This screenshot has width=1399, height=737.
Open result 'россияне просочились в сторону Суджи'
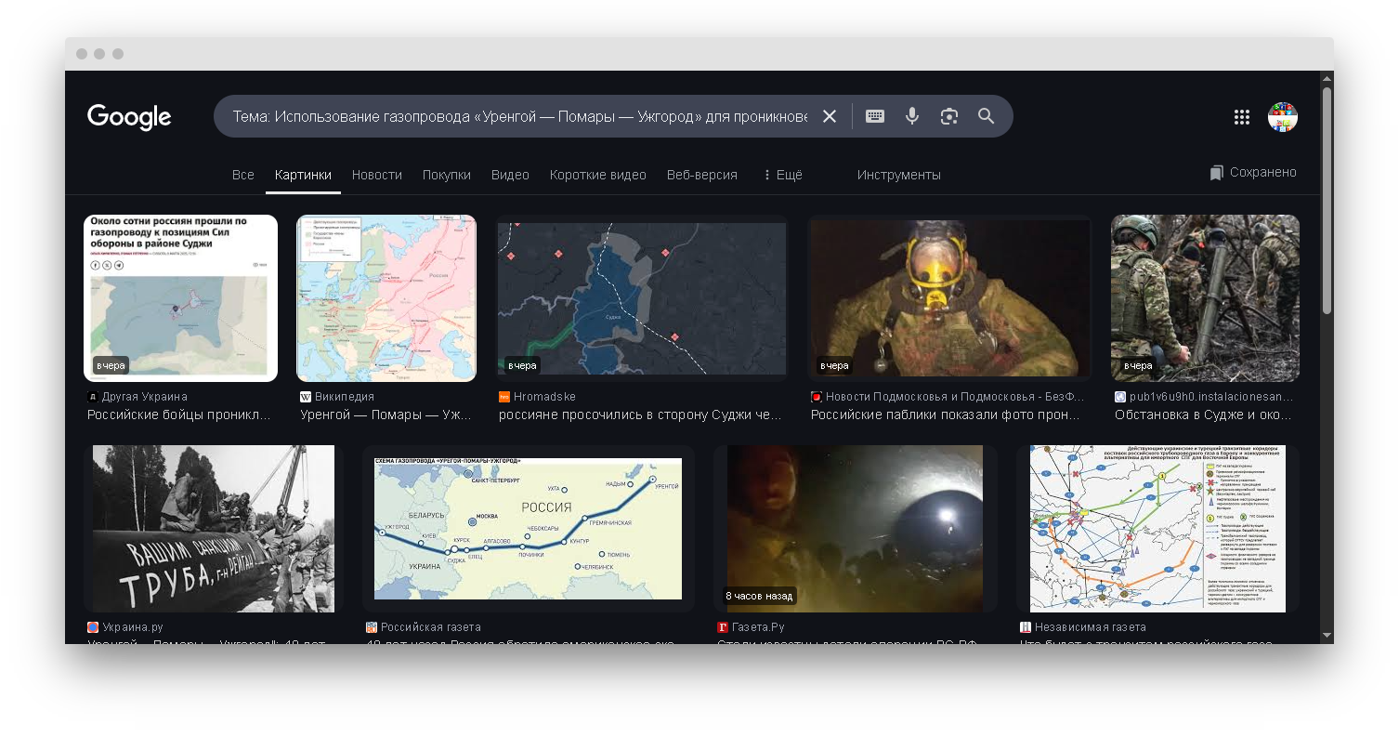tap(640, 415)
